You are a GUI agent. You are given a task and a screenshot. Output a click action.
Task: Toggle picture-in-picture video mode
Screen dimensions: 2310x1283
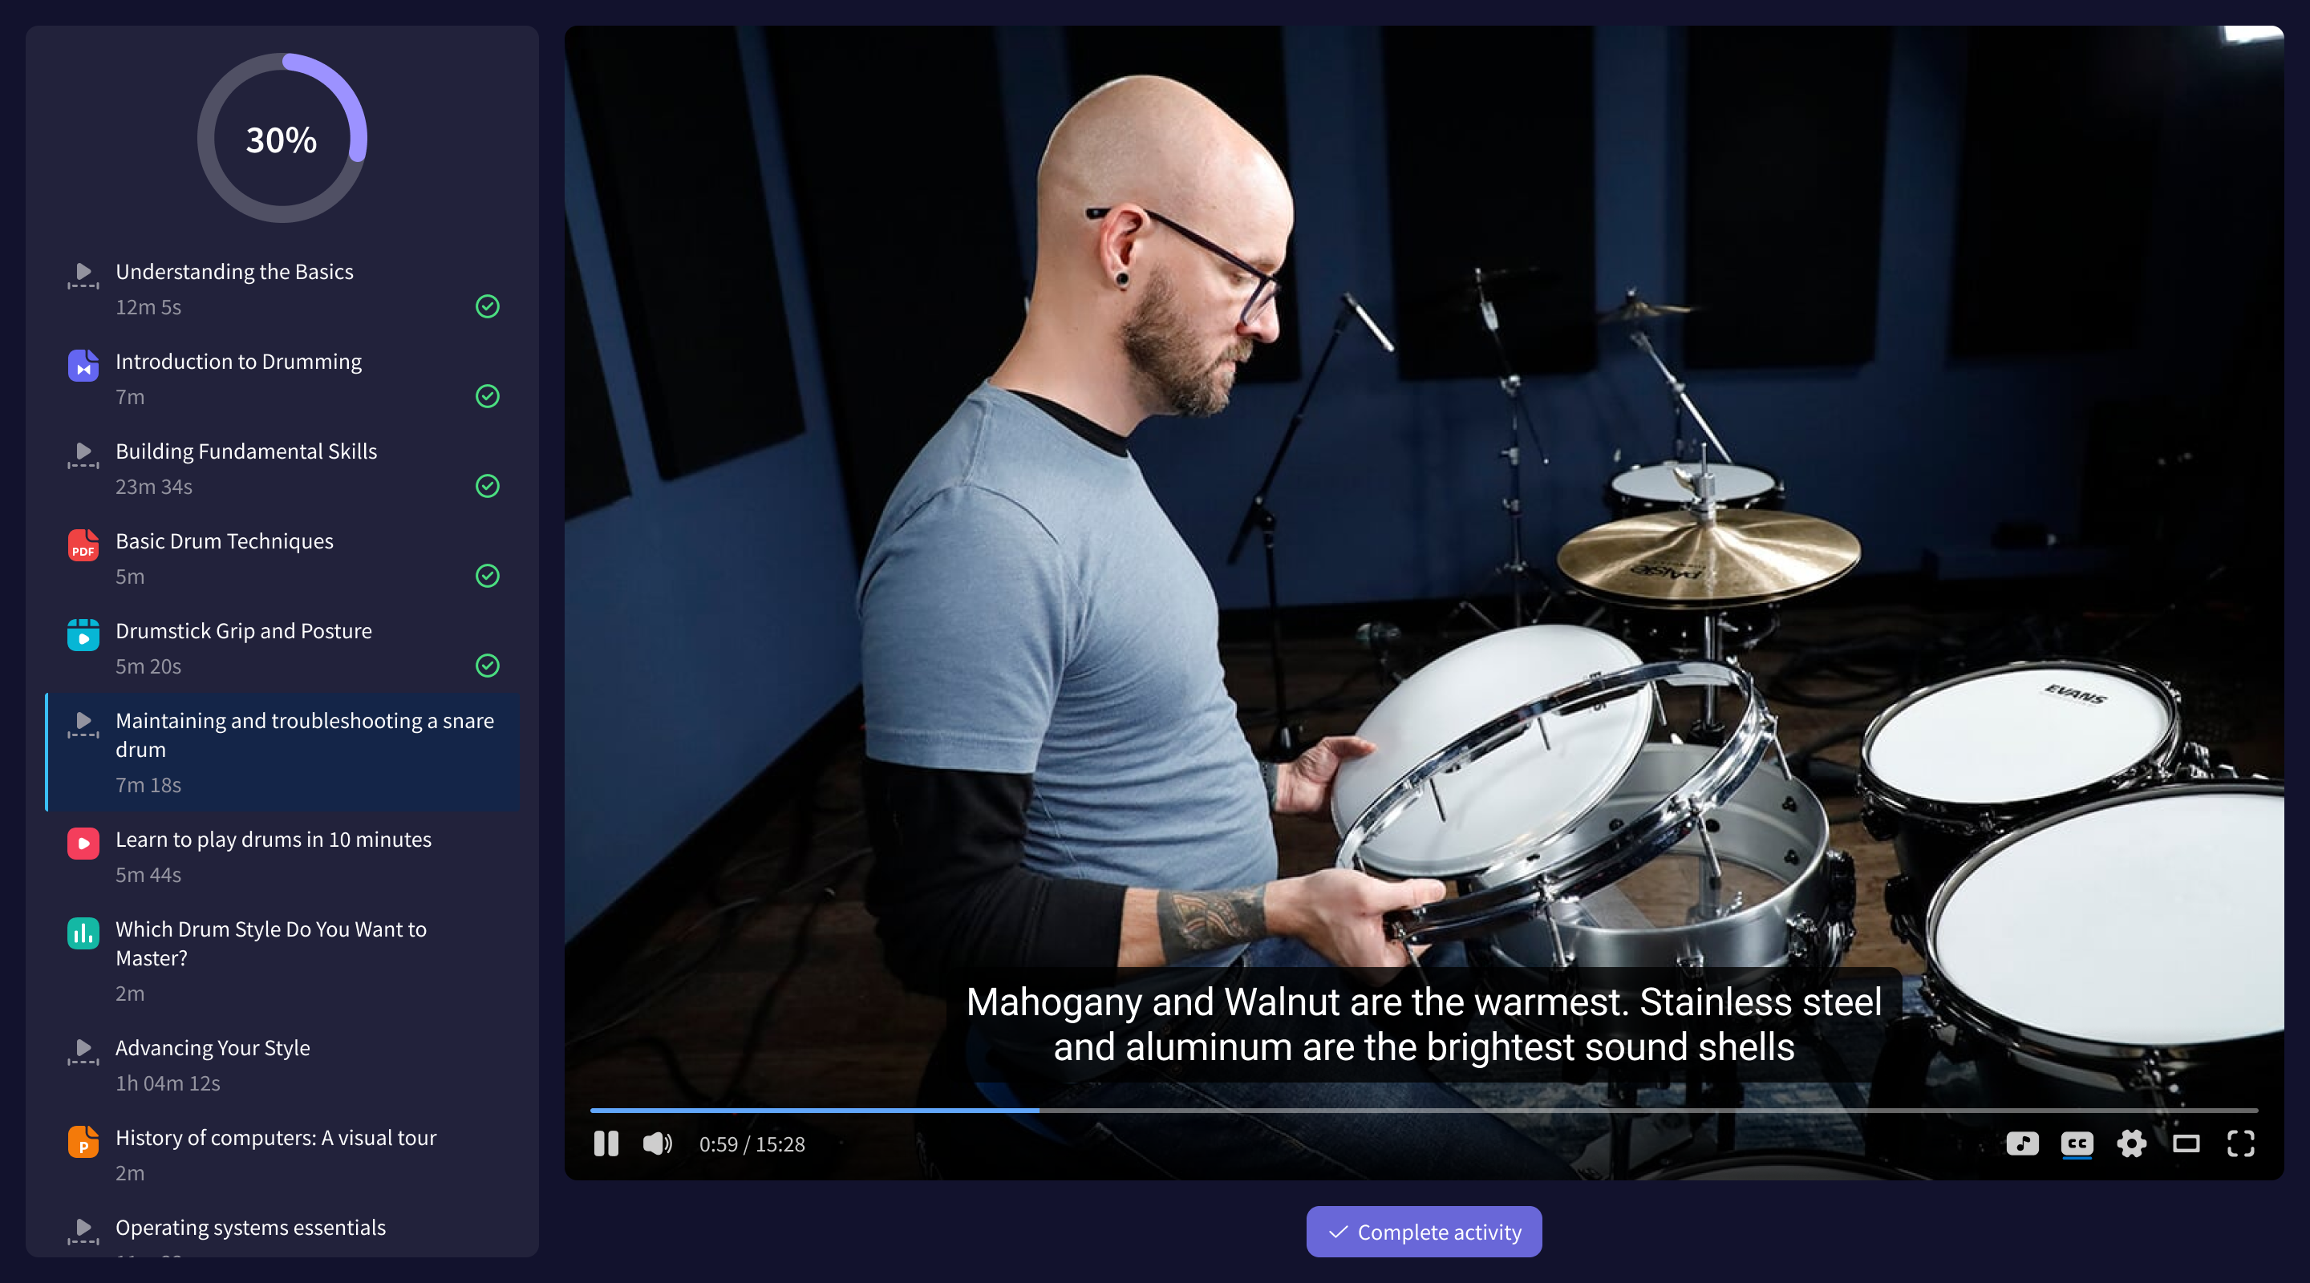click(2185, 1143)
